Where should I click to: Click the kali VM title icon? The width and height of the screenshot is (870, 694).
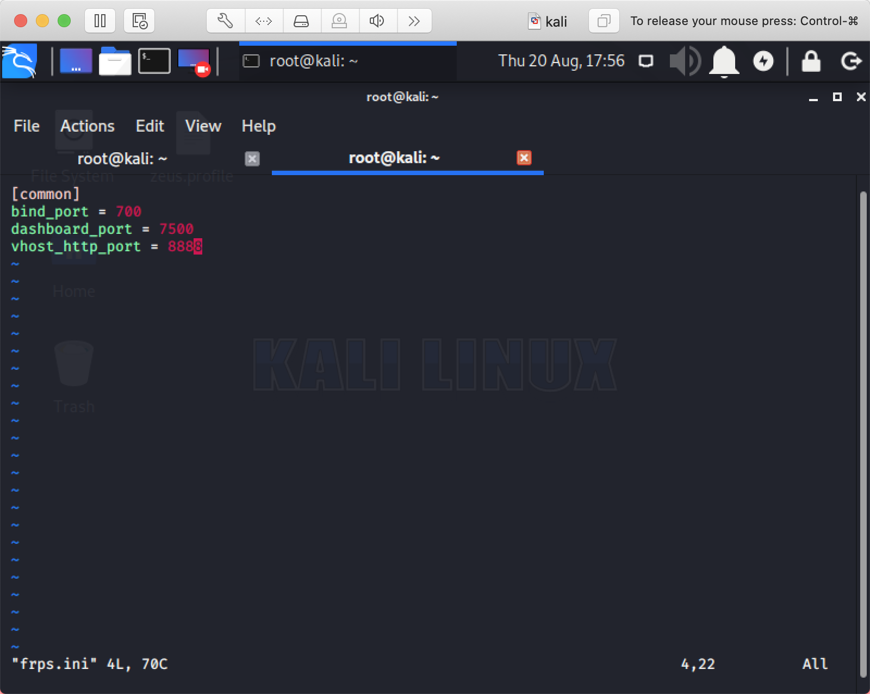[x=535, y=21]
